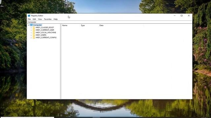
Task: Expand HKEY_CURRENT_USER key
Action: (31, 30)
